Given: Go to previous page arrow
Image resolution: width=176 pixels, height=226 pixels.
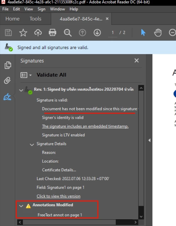Looking at the screenshot, I should coord(82,33).
